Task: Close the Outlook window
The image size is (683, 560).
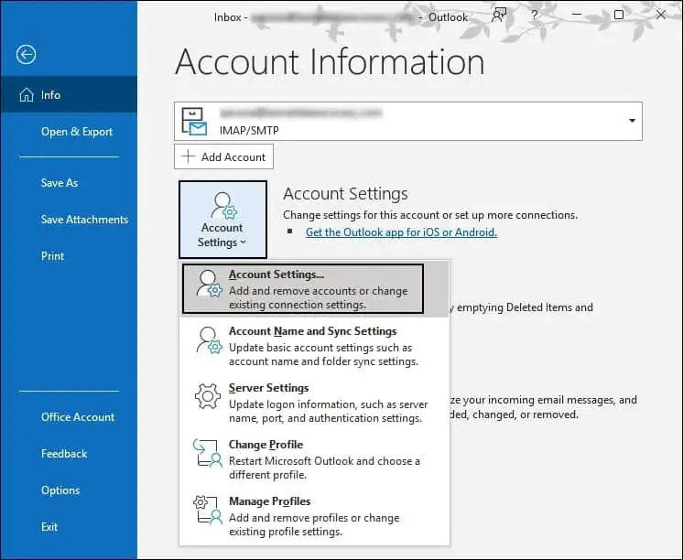Action: coord(661,15)
